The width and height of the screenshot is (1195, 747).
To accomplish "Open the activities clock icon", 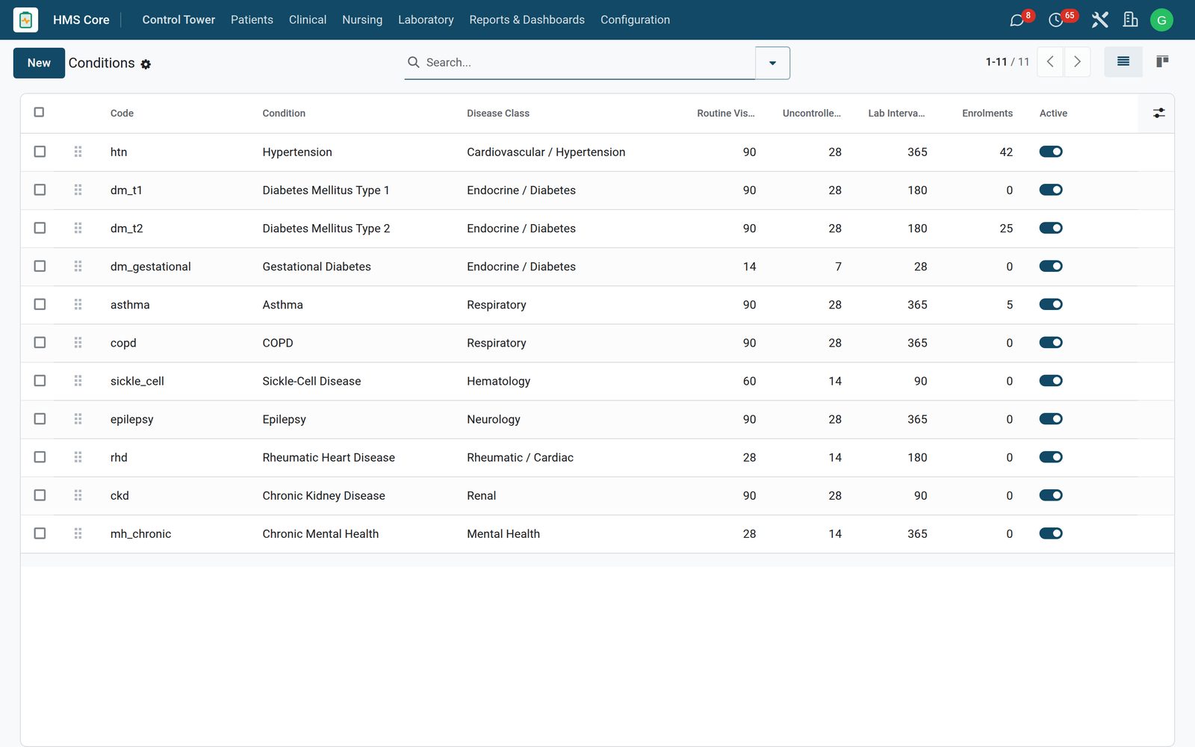I will (x=1056, y=20).
